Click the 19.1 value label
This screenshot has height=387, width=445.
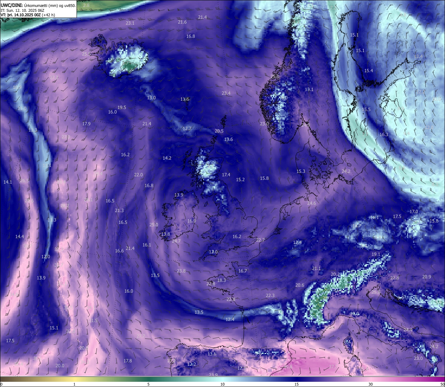pyautogui.click(x=376, y=254)
